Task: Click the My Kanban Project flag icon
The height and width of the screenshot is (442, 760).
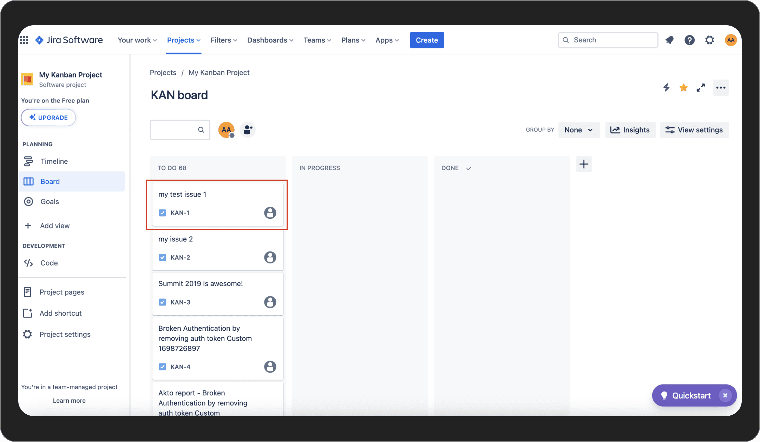Action: (27, 79)
